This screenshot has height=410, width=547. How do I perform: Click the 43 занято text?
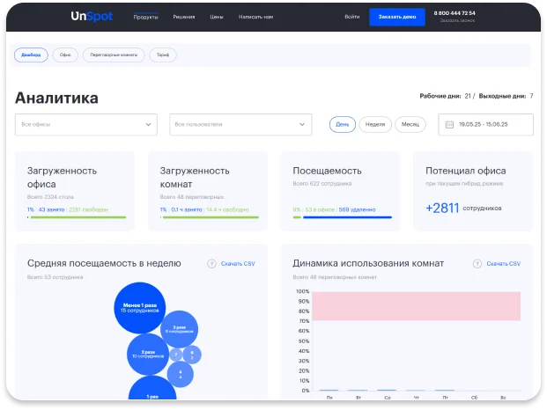pyautogui.click(x=51, y=209)
